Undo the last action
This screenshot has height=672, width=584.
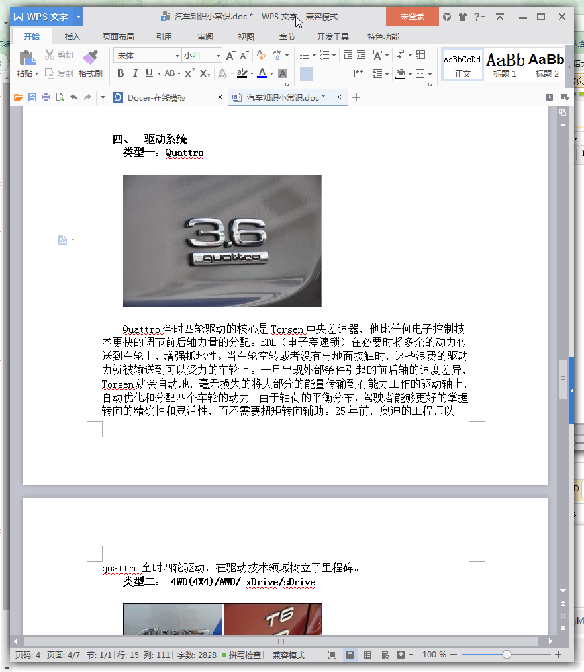73,97
